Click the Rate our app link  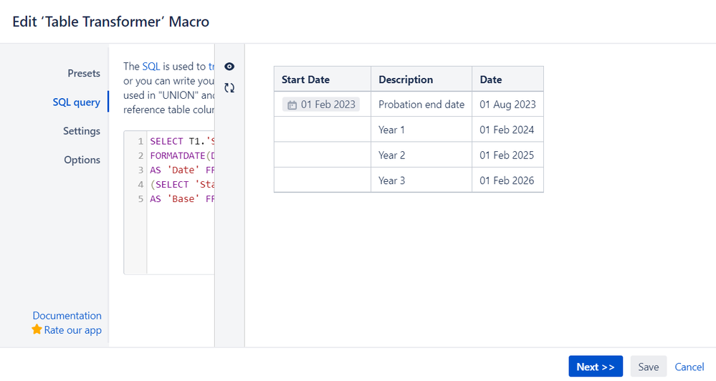coord(72,330)
